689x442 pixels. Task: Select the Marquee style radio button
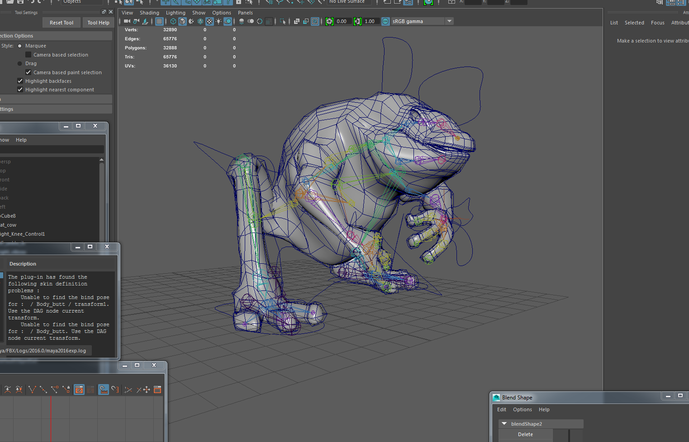pos(20,46)
